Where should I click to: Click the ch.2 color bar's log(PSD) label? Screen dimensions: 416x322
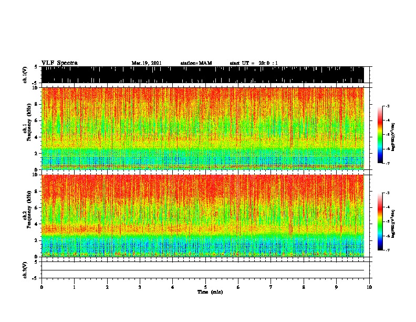393,224
